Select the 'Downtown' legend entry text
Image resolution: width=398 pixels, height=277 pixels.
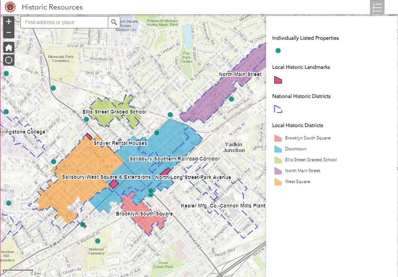296,149
